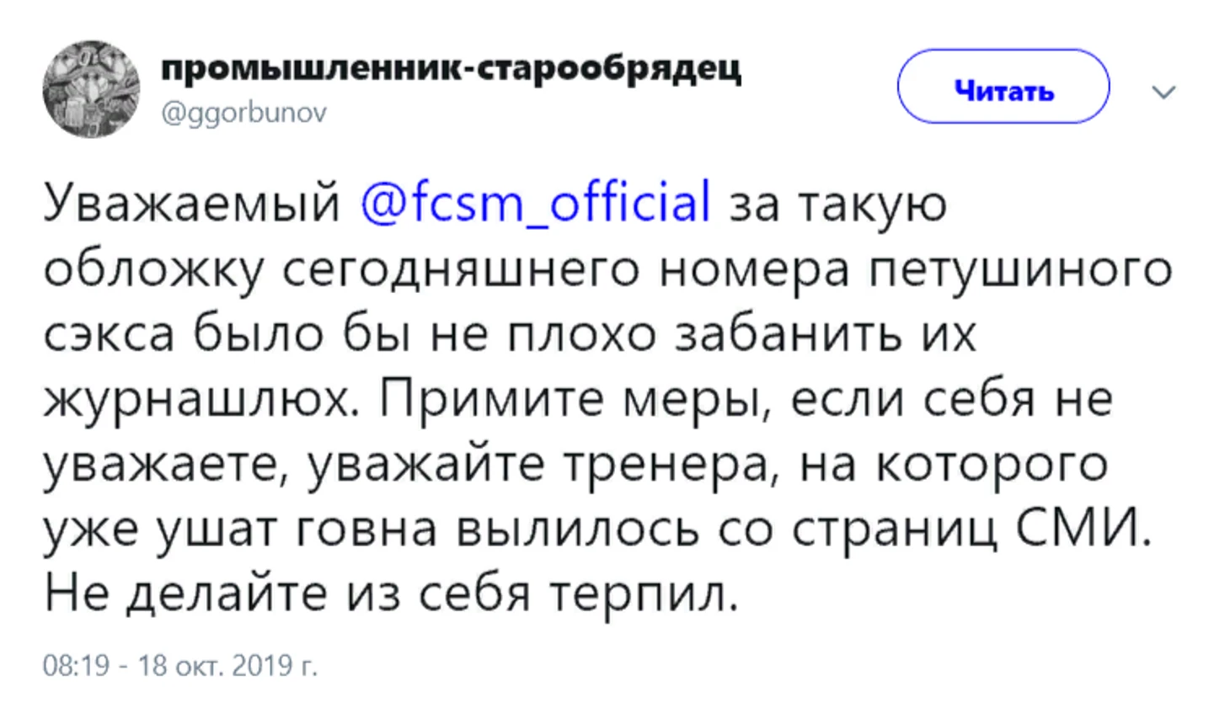Open the tweet timestamp 08:19 - 18 окт. 2019

pos(180,665)
